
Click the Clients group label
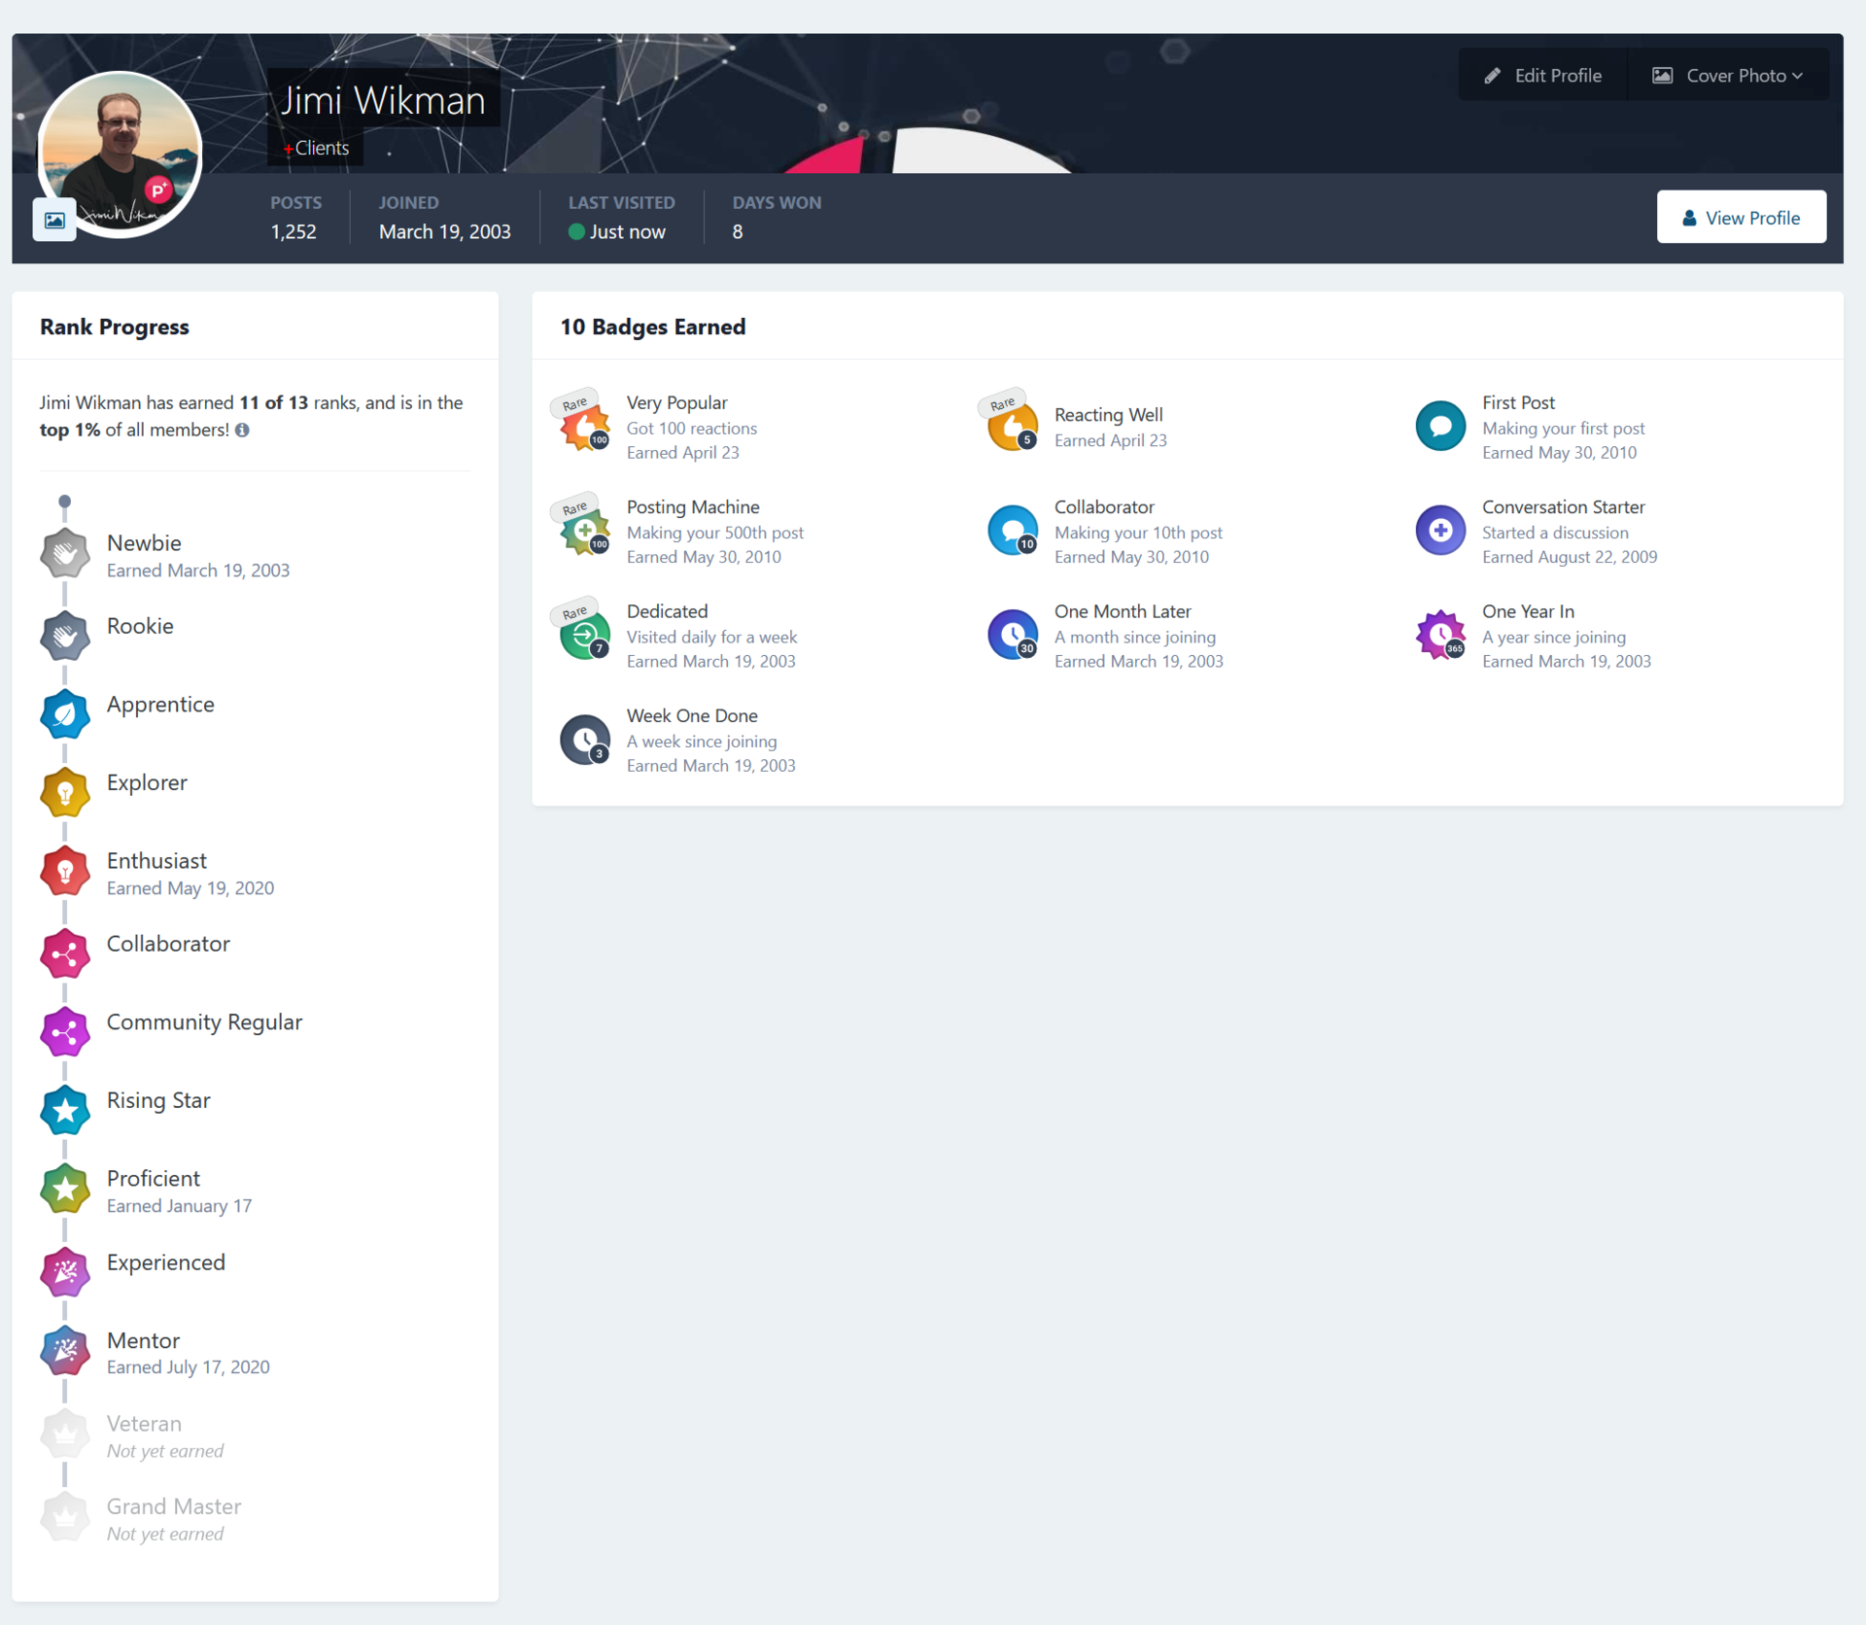point(321,148)
